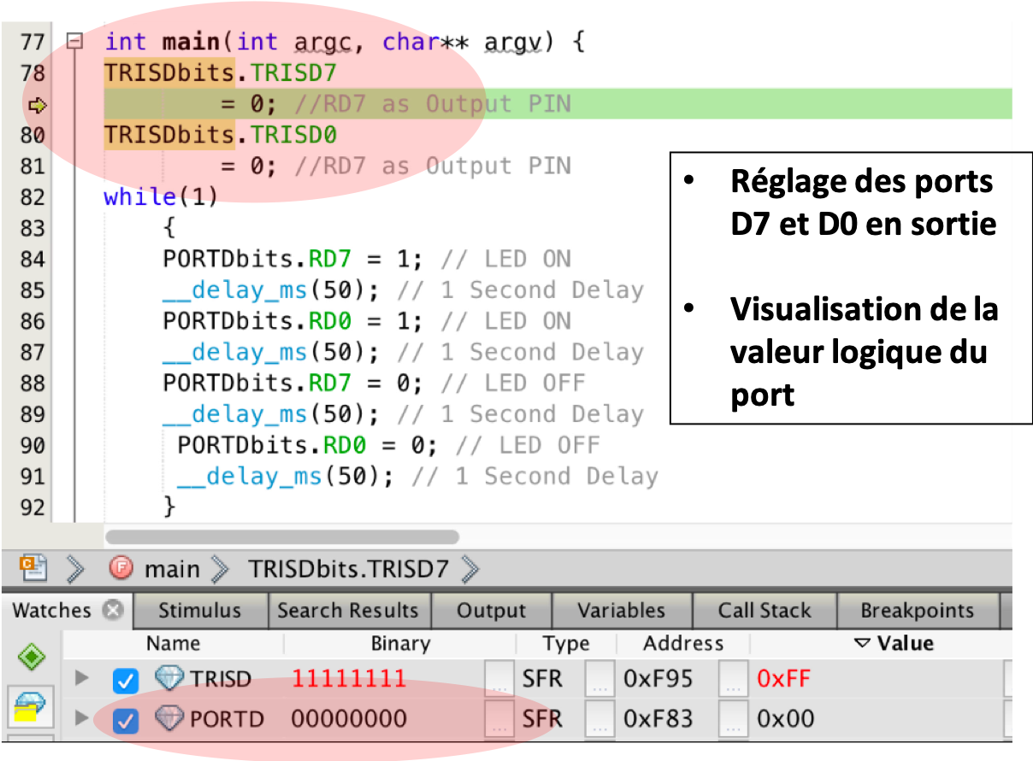Click line number 84 in gutter
1033x761 pixels.
(32, 259)
